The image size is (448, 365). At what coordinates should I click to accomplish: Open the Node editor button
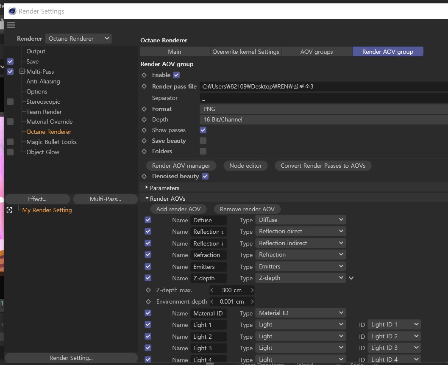coord(245,166)
